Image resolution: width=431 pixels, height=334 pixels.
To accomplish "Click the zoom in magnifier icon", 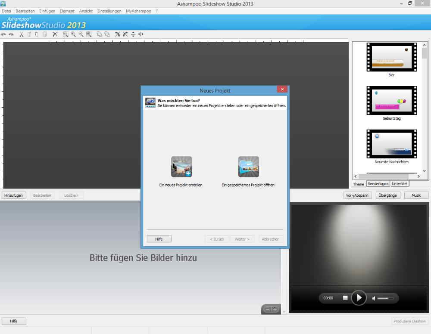I will [73, 34].
